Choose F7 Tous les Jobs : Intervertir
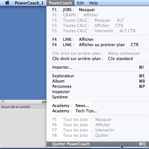 [98, 130]
